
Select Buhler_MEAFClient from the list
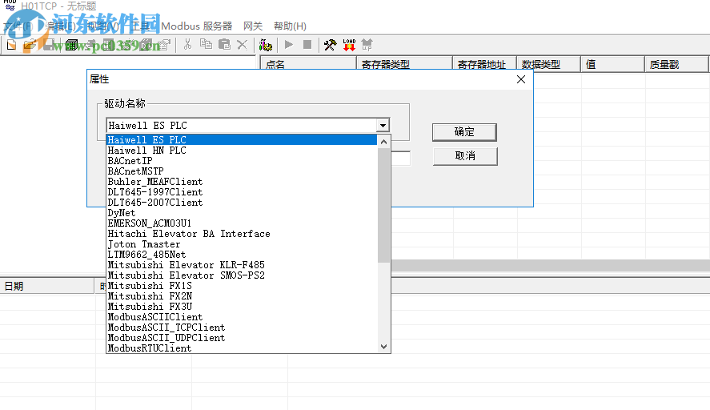[242, 182]
